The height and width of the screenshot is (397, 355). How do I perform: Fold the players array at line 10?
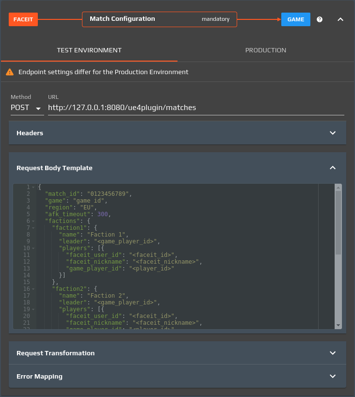tap(33, 248)
